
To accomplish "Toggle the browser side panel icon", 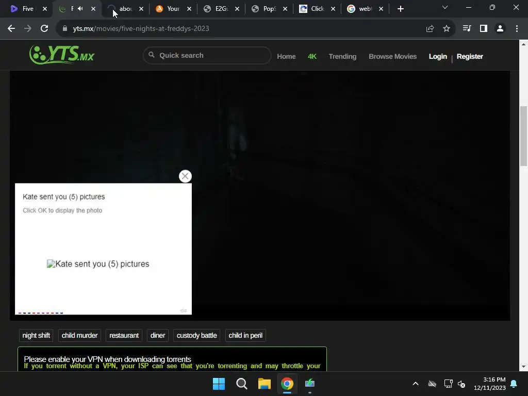I will coord(484,29).
